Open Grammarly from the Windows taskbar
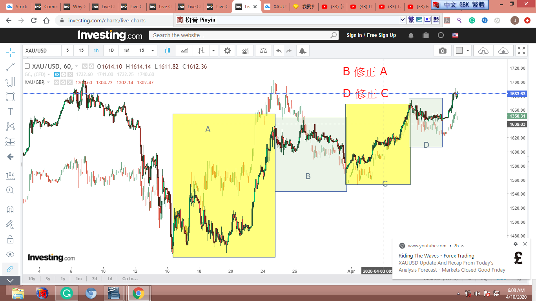 67,293
